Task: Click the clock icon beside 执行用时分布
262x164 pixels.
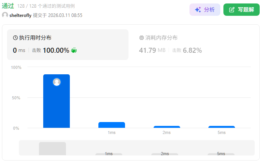Action: [15, 38]
